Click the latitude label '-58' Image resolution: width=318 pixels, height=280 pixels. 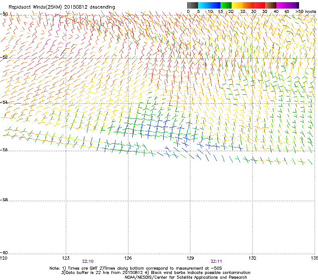(4, 200)
